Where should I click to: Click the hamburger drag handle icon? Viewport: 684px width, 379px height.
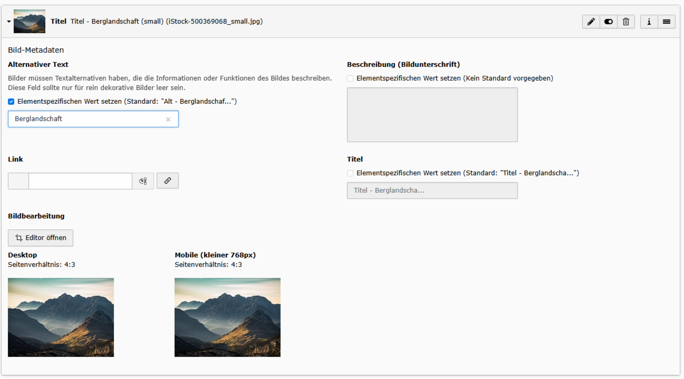pyautogui.click(x=666, y=22)
